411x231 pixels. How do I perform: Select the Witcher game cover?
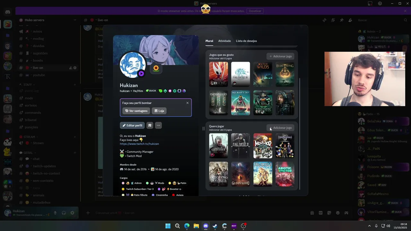tap(218, 146)
